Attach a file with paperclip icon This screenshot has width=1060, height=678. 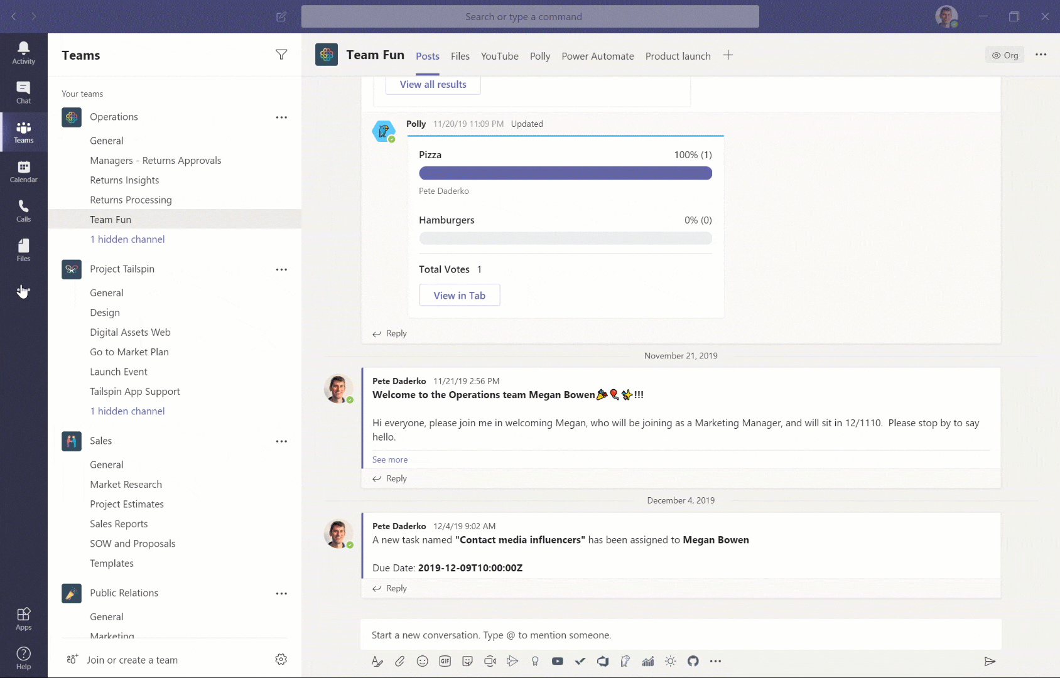click(x=399, y=661)
